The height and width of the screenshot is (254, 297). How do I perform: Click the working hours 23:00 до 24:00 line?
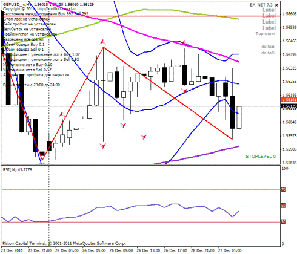tap(32, 85)
